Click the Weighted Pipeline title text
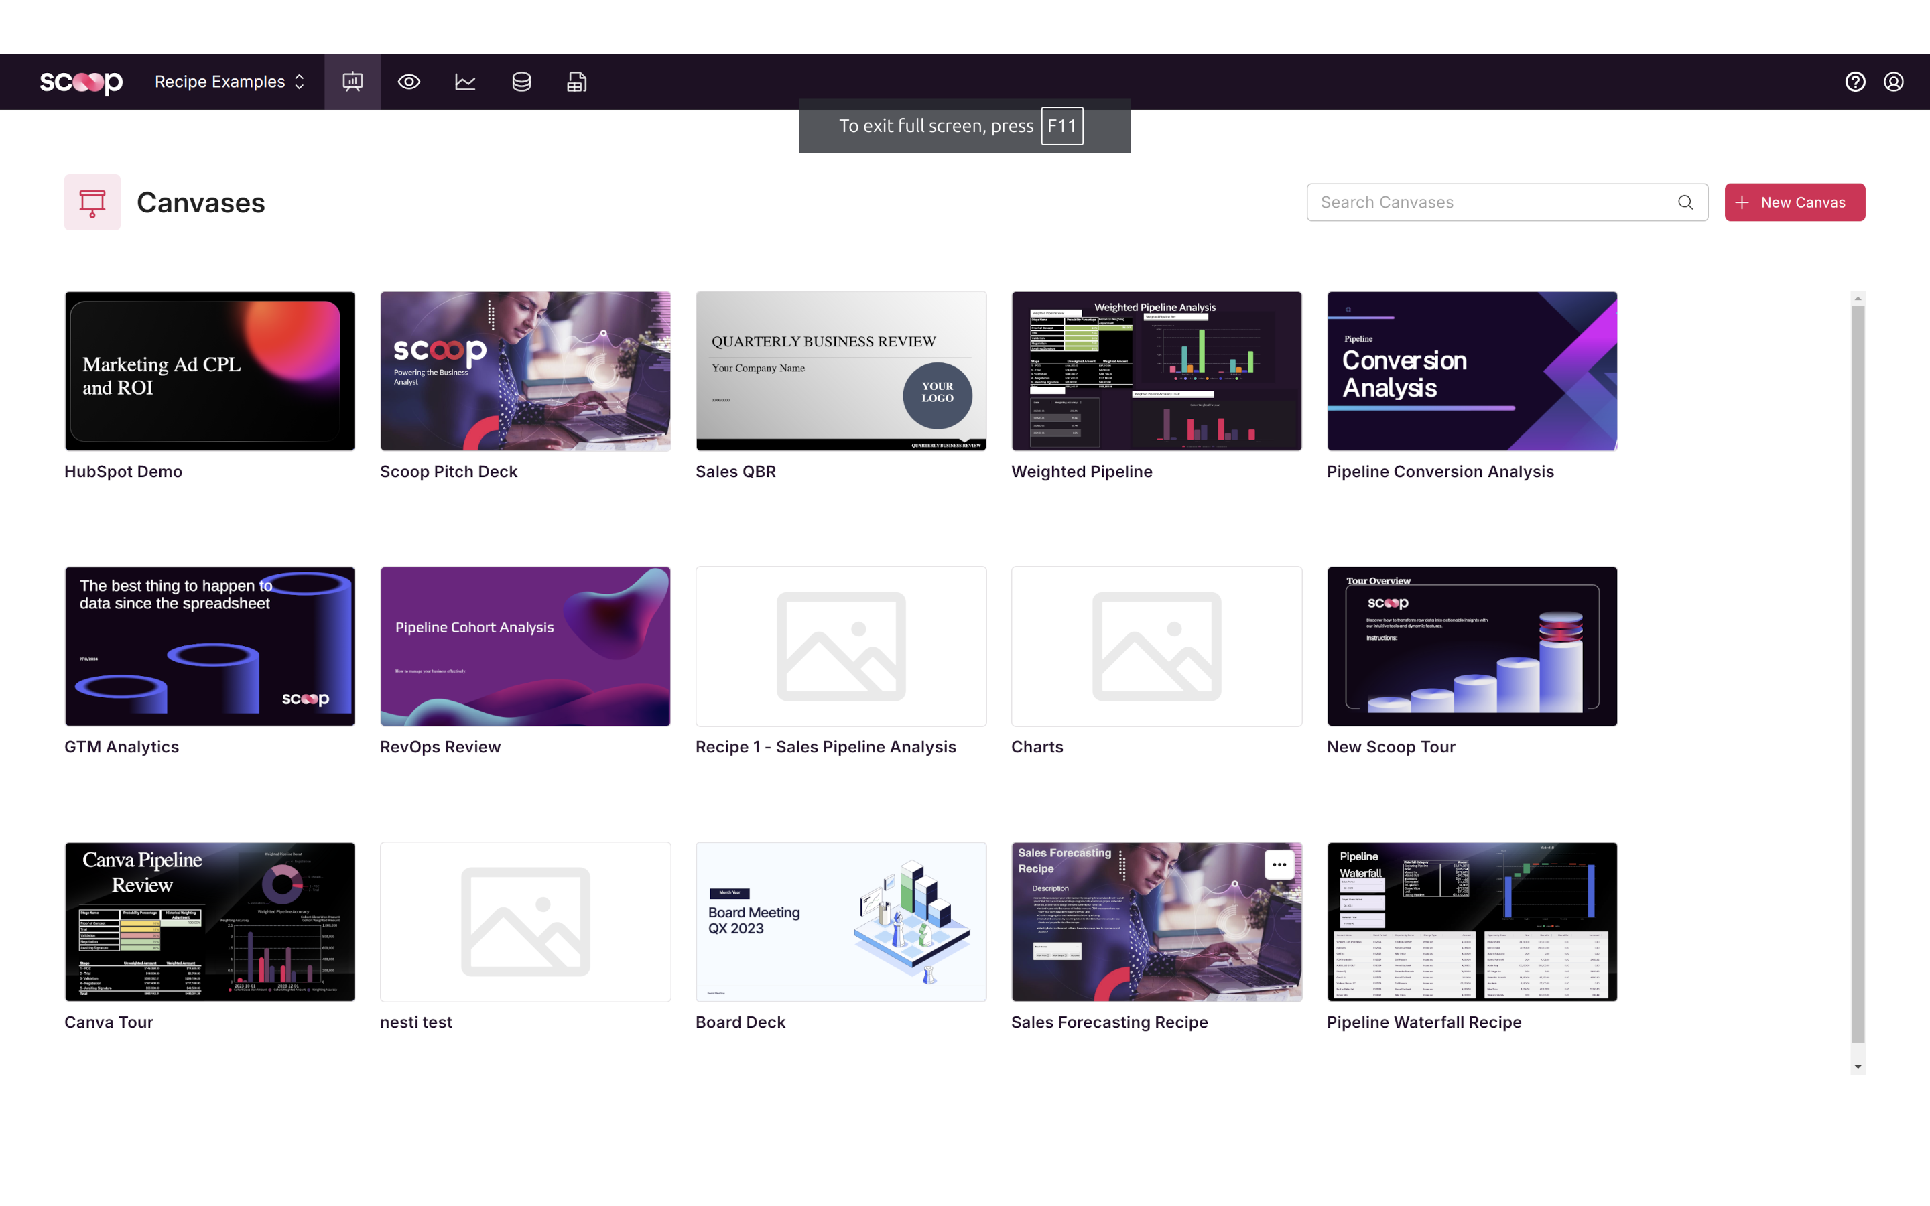The image size is (1930, 1206). click(x=1082, y=472)
